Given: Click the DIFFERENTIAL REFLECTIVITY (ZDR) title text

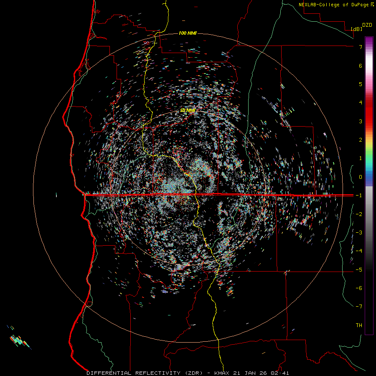Looking at the screenshot, I should (x=145, y=373).
